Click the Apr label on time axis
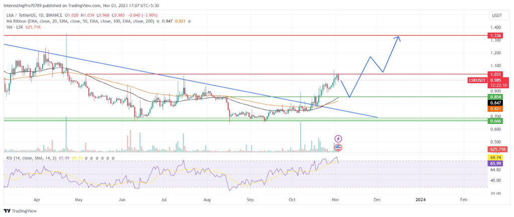Image resolution: width=514 pixels, height=217 pixels. [37, 199]
